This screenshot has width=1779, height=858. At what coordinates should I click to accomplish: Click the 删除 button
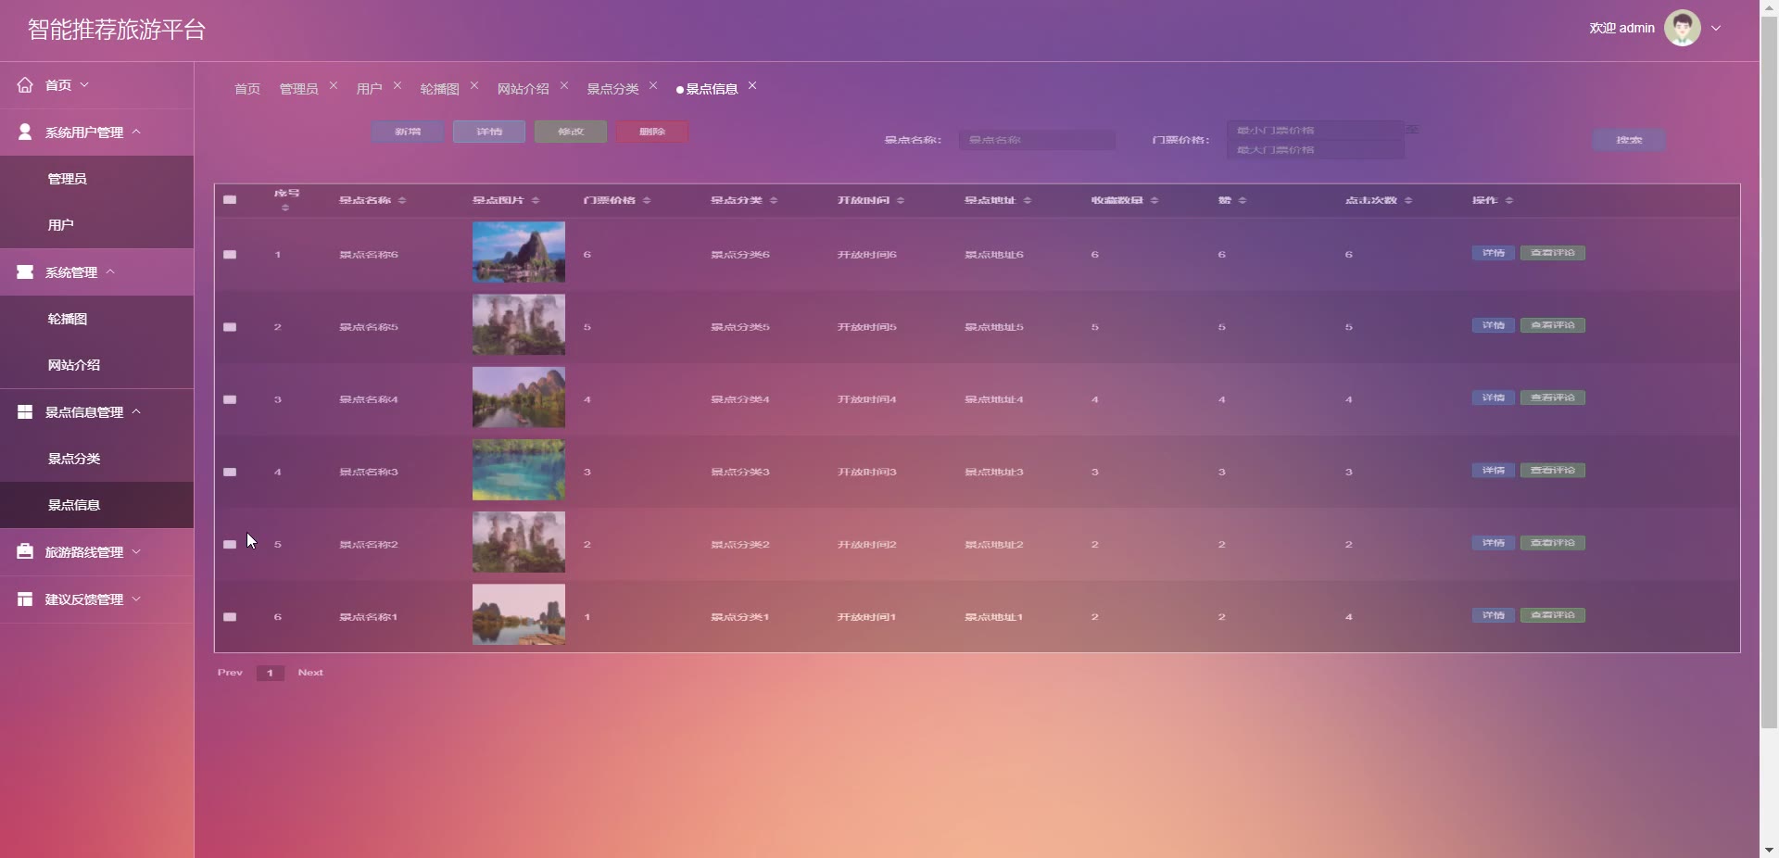pyautogui.click(x=652, y=132)
